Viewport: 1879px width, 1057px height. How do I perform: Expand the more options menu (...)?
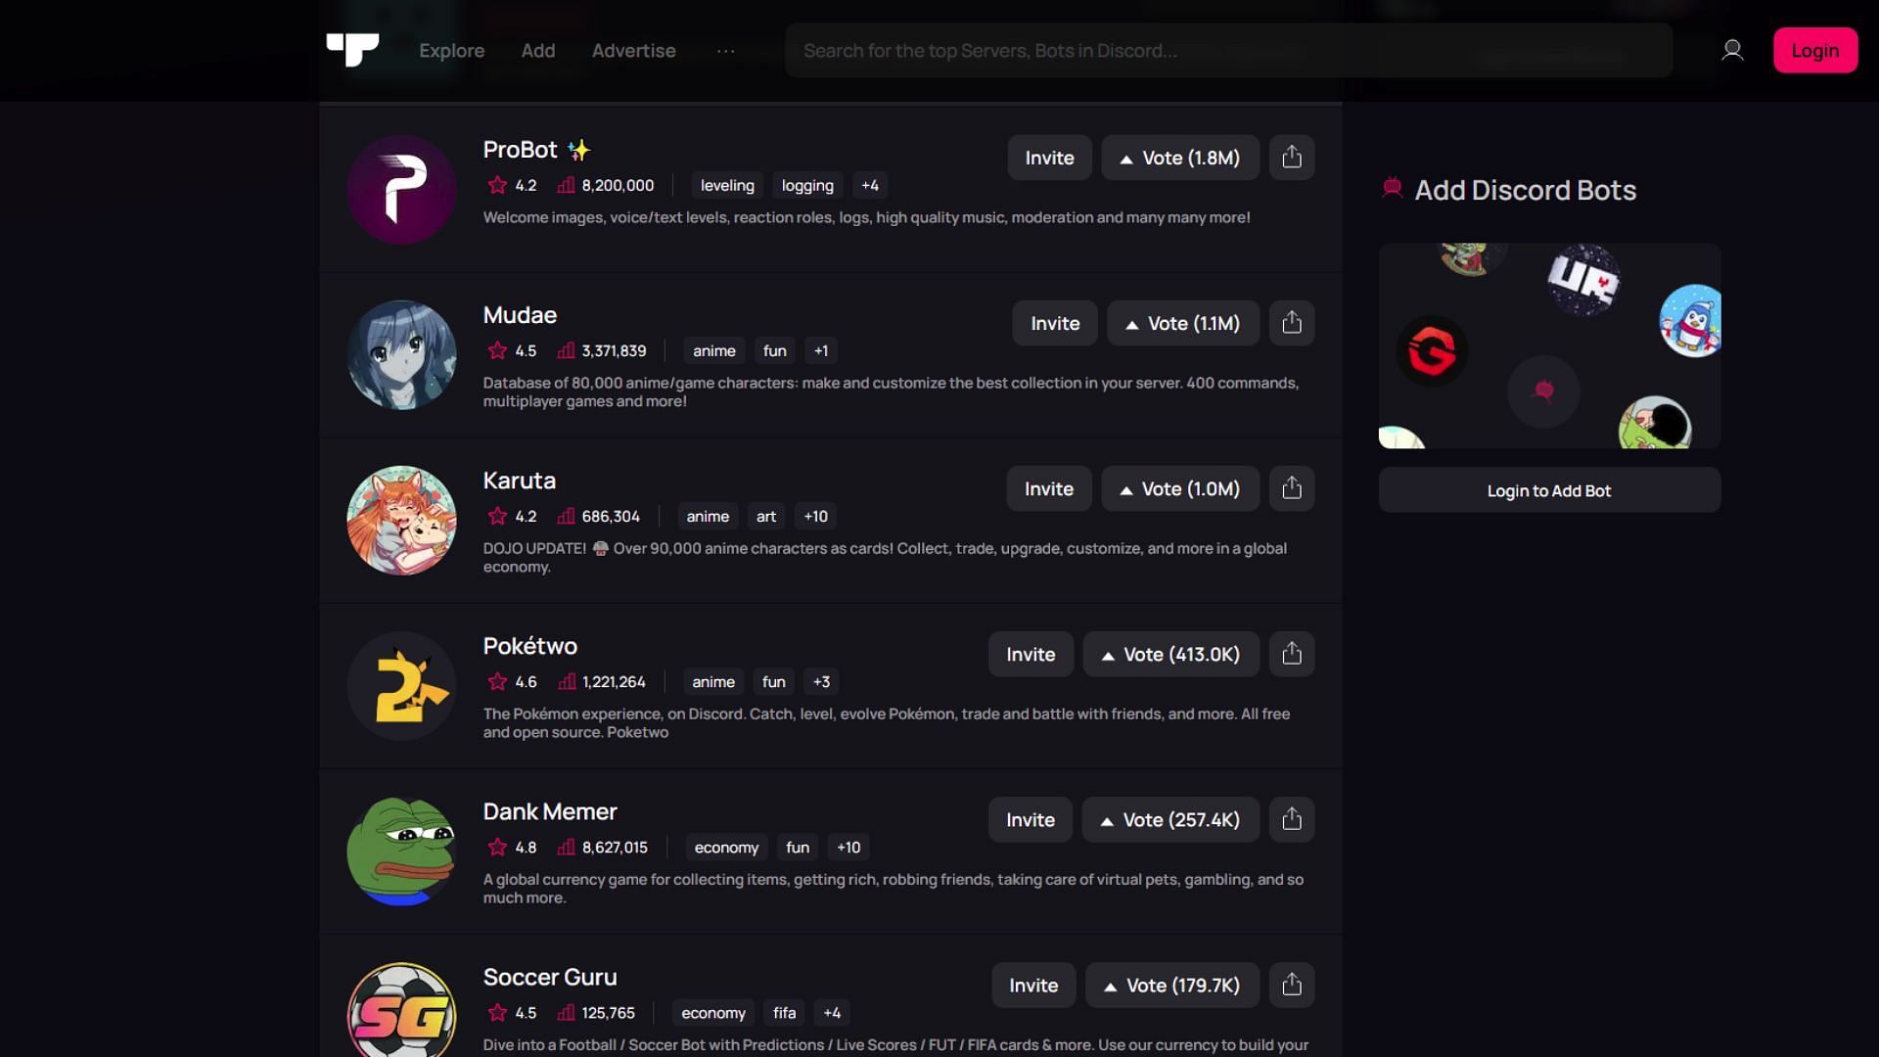725,50
